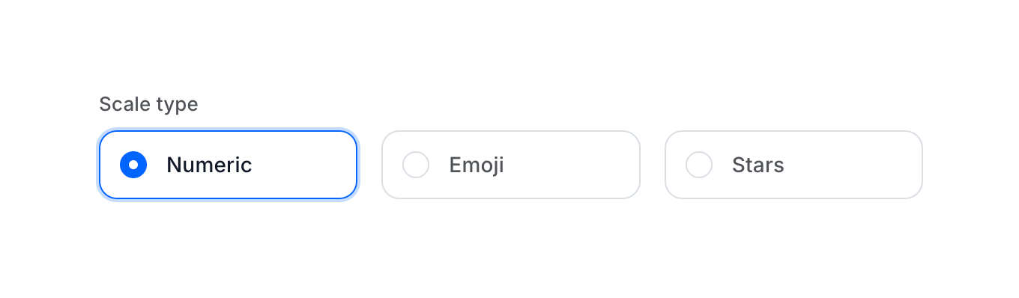The image size is (1019, 298).
Task: Pick Stars for the rating scale
Action: [x=793, y=165]
